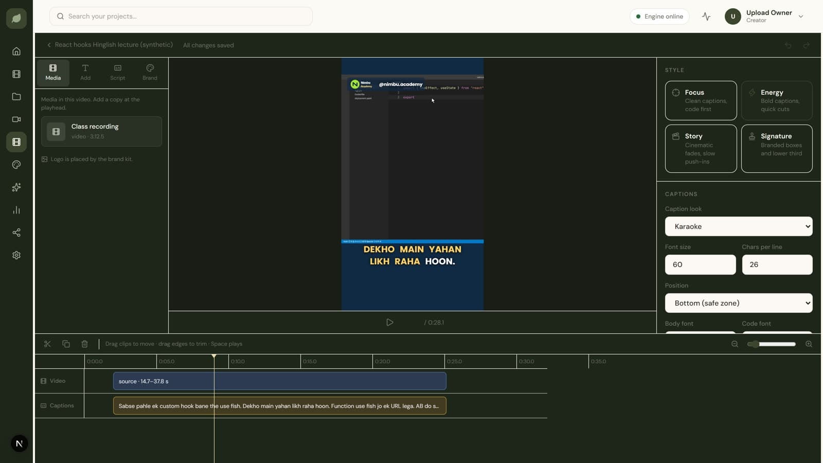Viewport: 823px width, 463px height.
Task: Switch to the Brand tab
Action: coord(150,73)
